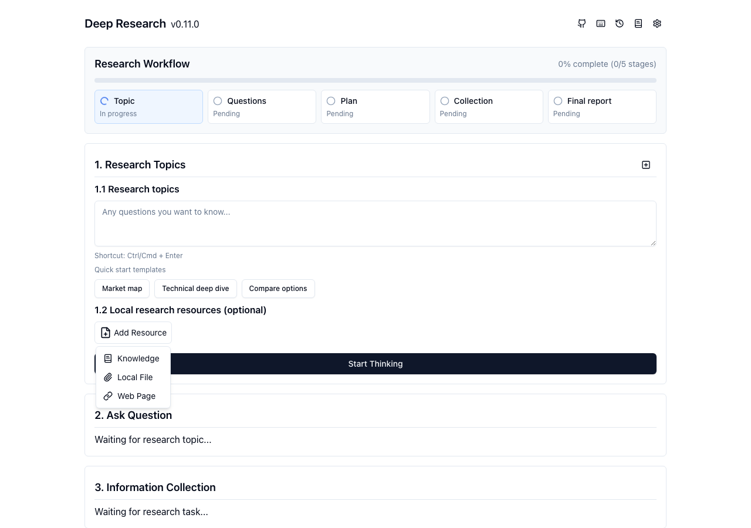Click the Start Thinking button
751x528 pixels.
375,364
